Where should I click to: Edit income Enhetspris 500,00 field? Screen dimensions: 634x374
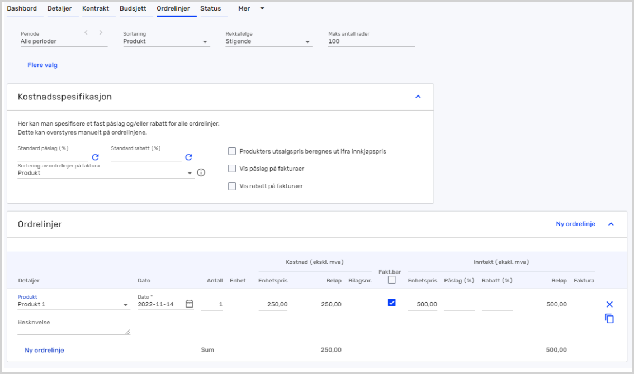[423, 305]
